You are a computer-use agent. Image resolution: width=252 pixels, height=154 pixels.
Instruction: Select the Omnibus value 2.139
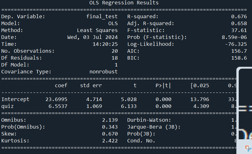tap(110, 120)
